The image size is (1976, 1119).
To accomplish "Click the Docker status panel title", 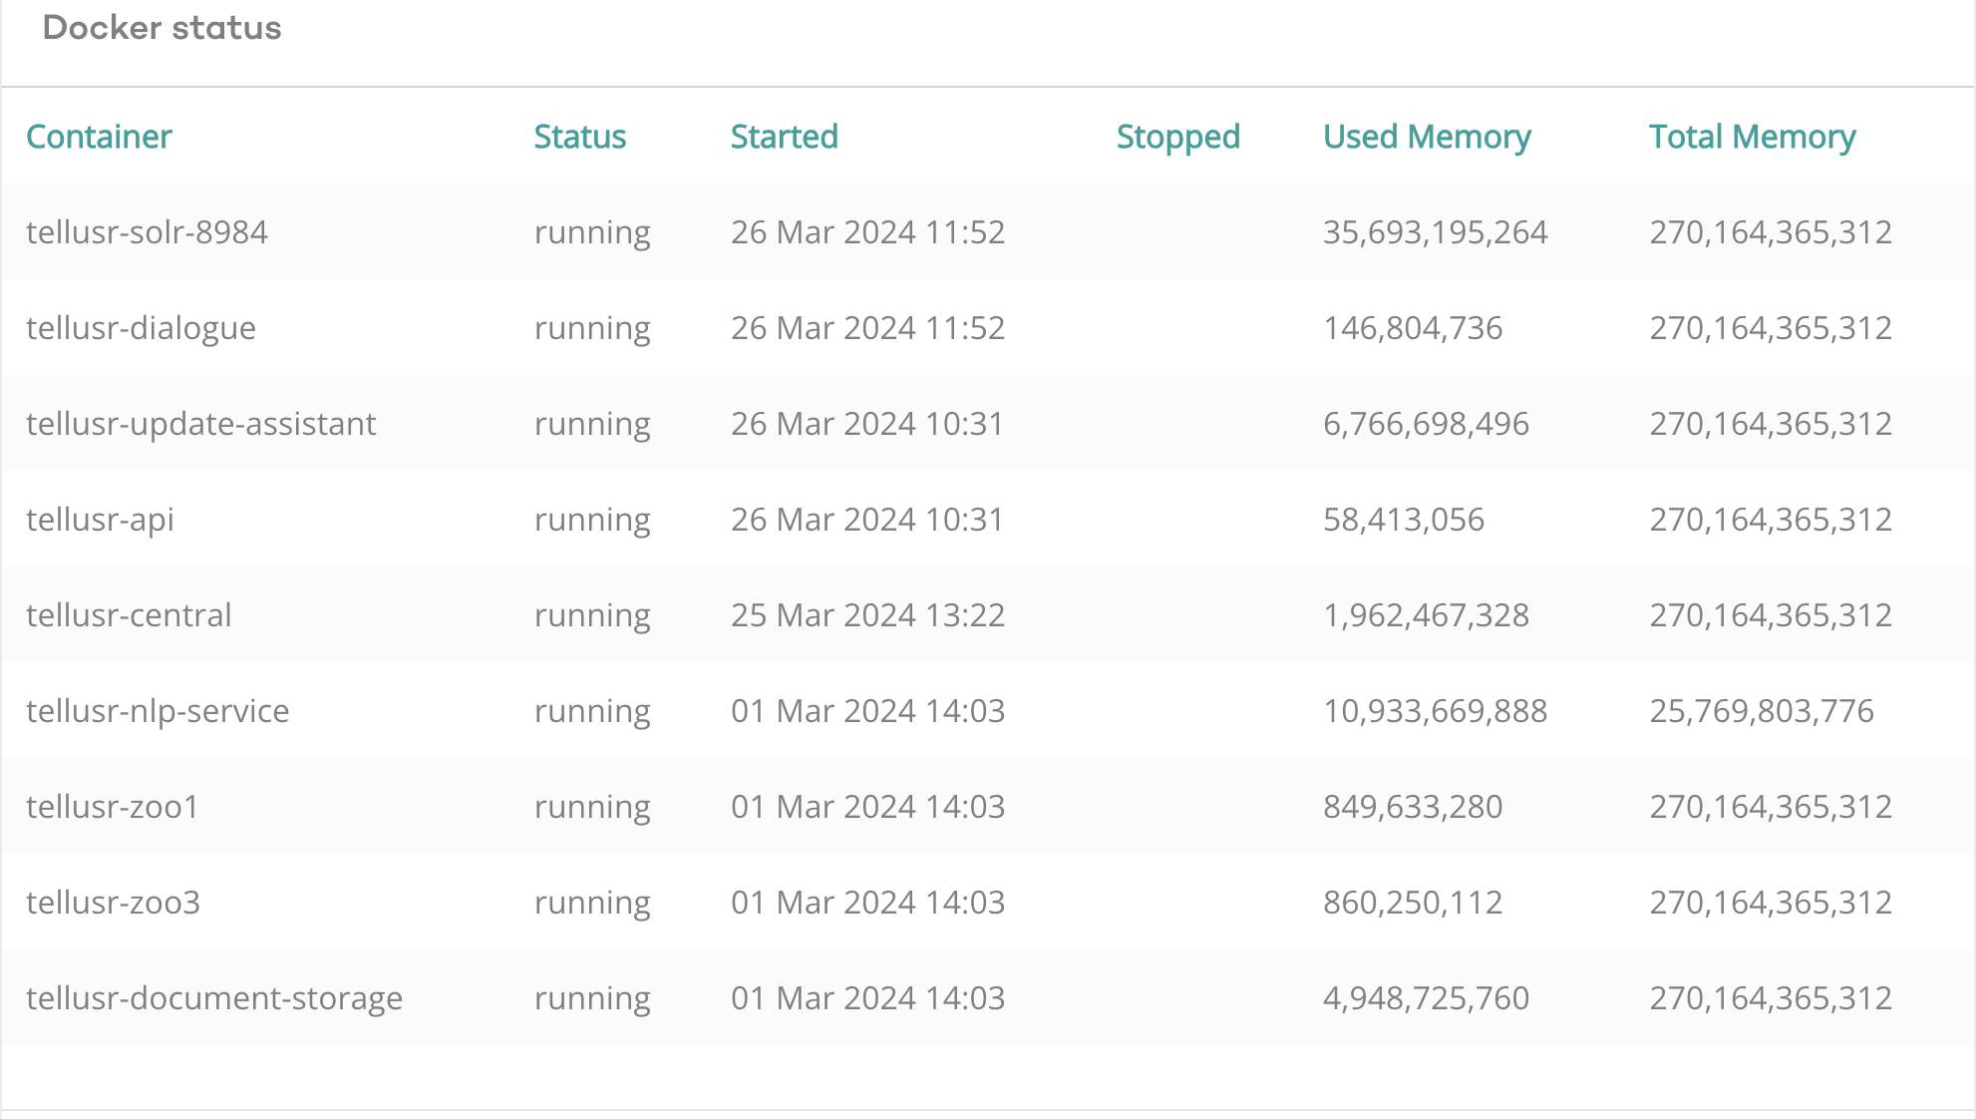I will (162, 29).
